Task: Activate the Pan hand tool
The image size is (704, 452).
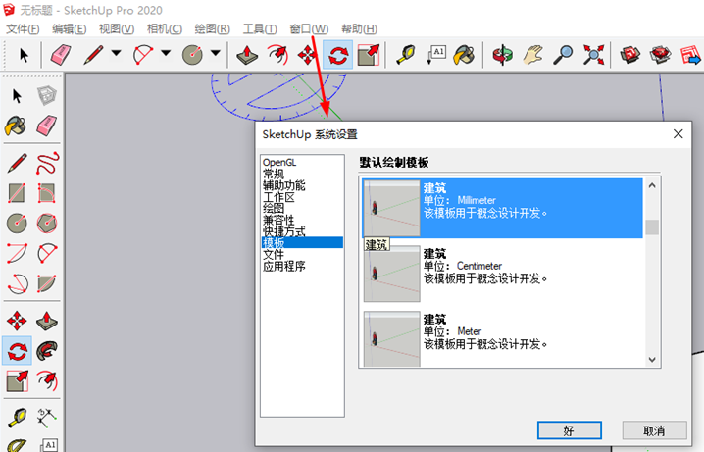Action: [x=532, y=55]
